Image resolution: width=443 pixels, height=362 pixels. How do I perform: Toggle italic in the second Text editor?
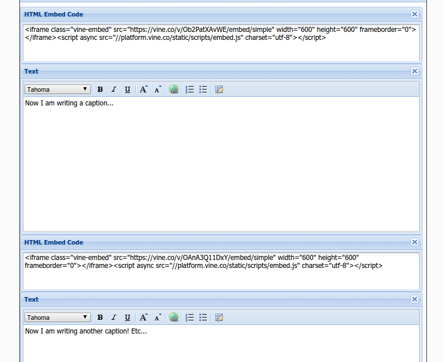click(x=114, y=318)
